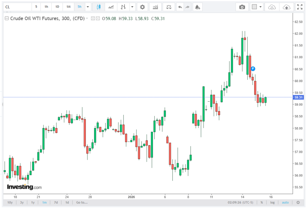Click the Go to... button

[82, 202]
